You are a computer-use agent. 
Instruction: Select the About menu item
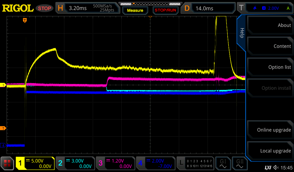[270, 25]
